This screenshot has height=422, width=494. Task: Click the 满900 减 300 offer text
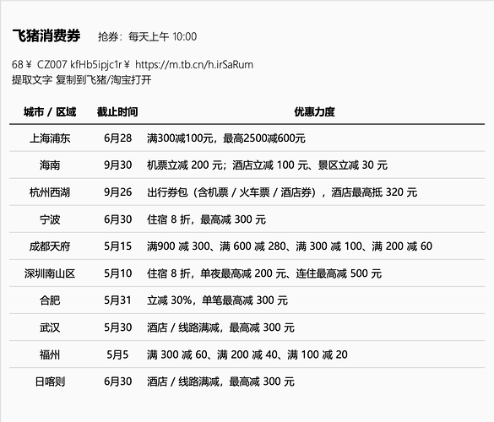pos(178,246)
